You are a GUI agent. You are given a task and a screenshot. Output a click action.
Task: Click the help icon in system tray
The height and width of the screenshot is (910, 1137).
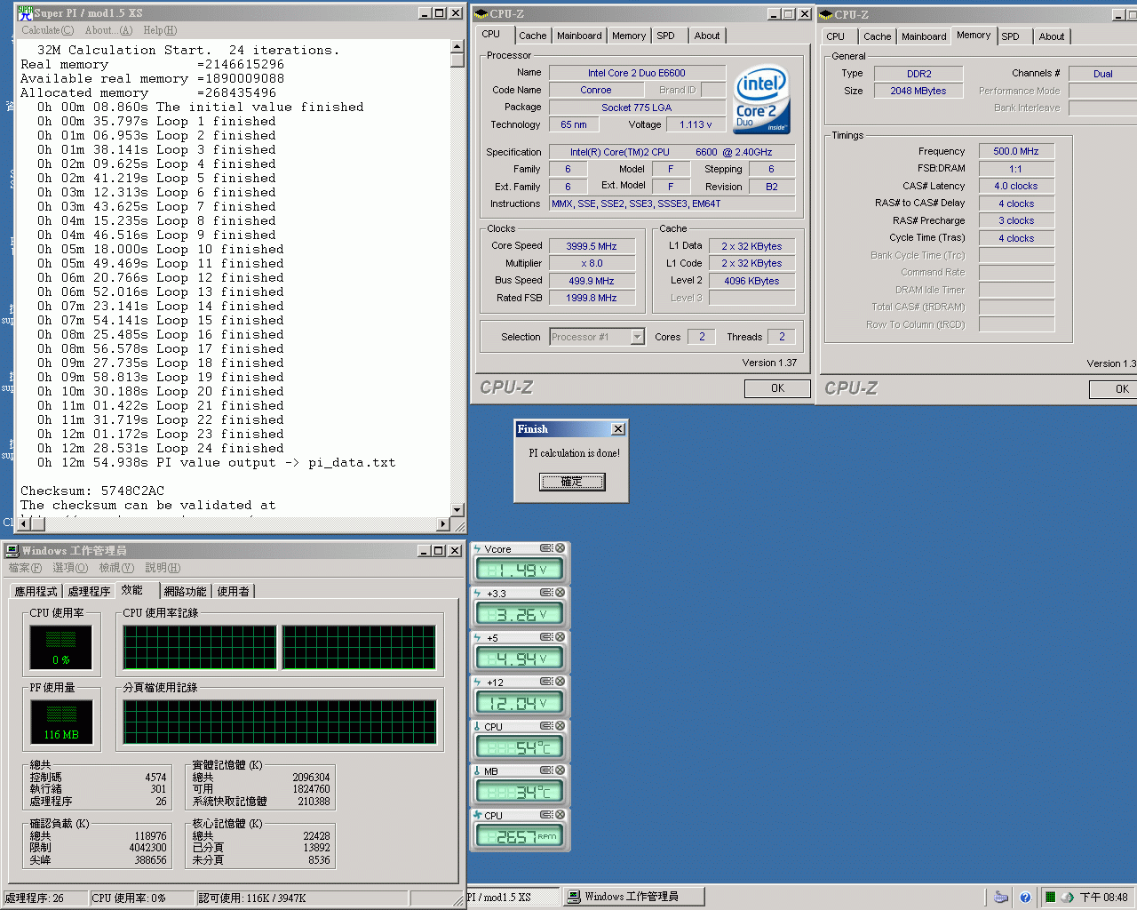click(x=1025, y=898)
